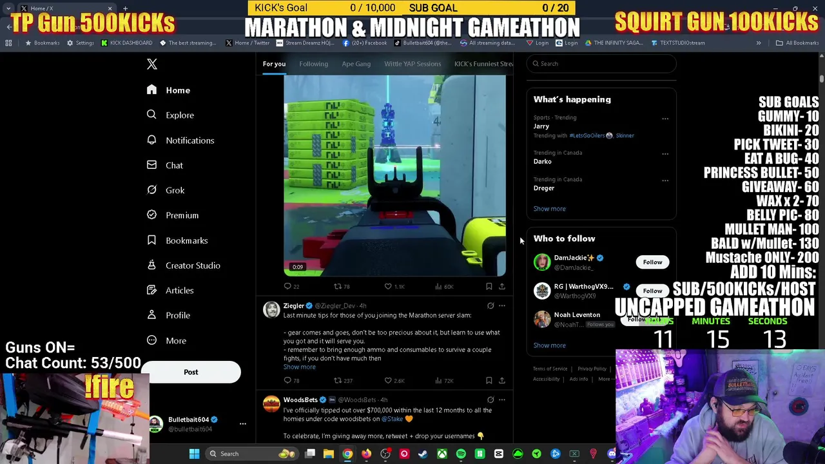The height and width of the screenshot is (464, 825).
Task: Open the Explore page
Action: (x=170, y=115)
